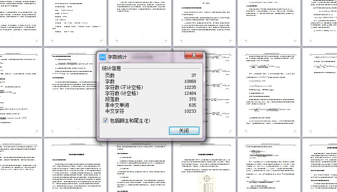
Task: Click the 字符数(不计空格) row label
Action: (124, 88)
